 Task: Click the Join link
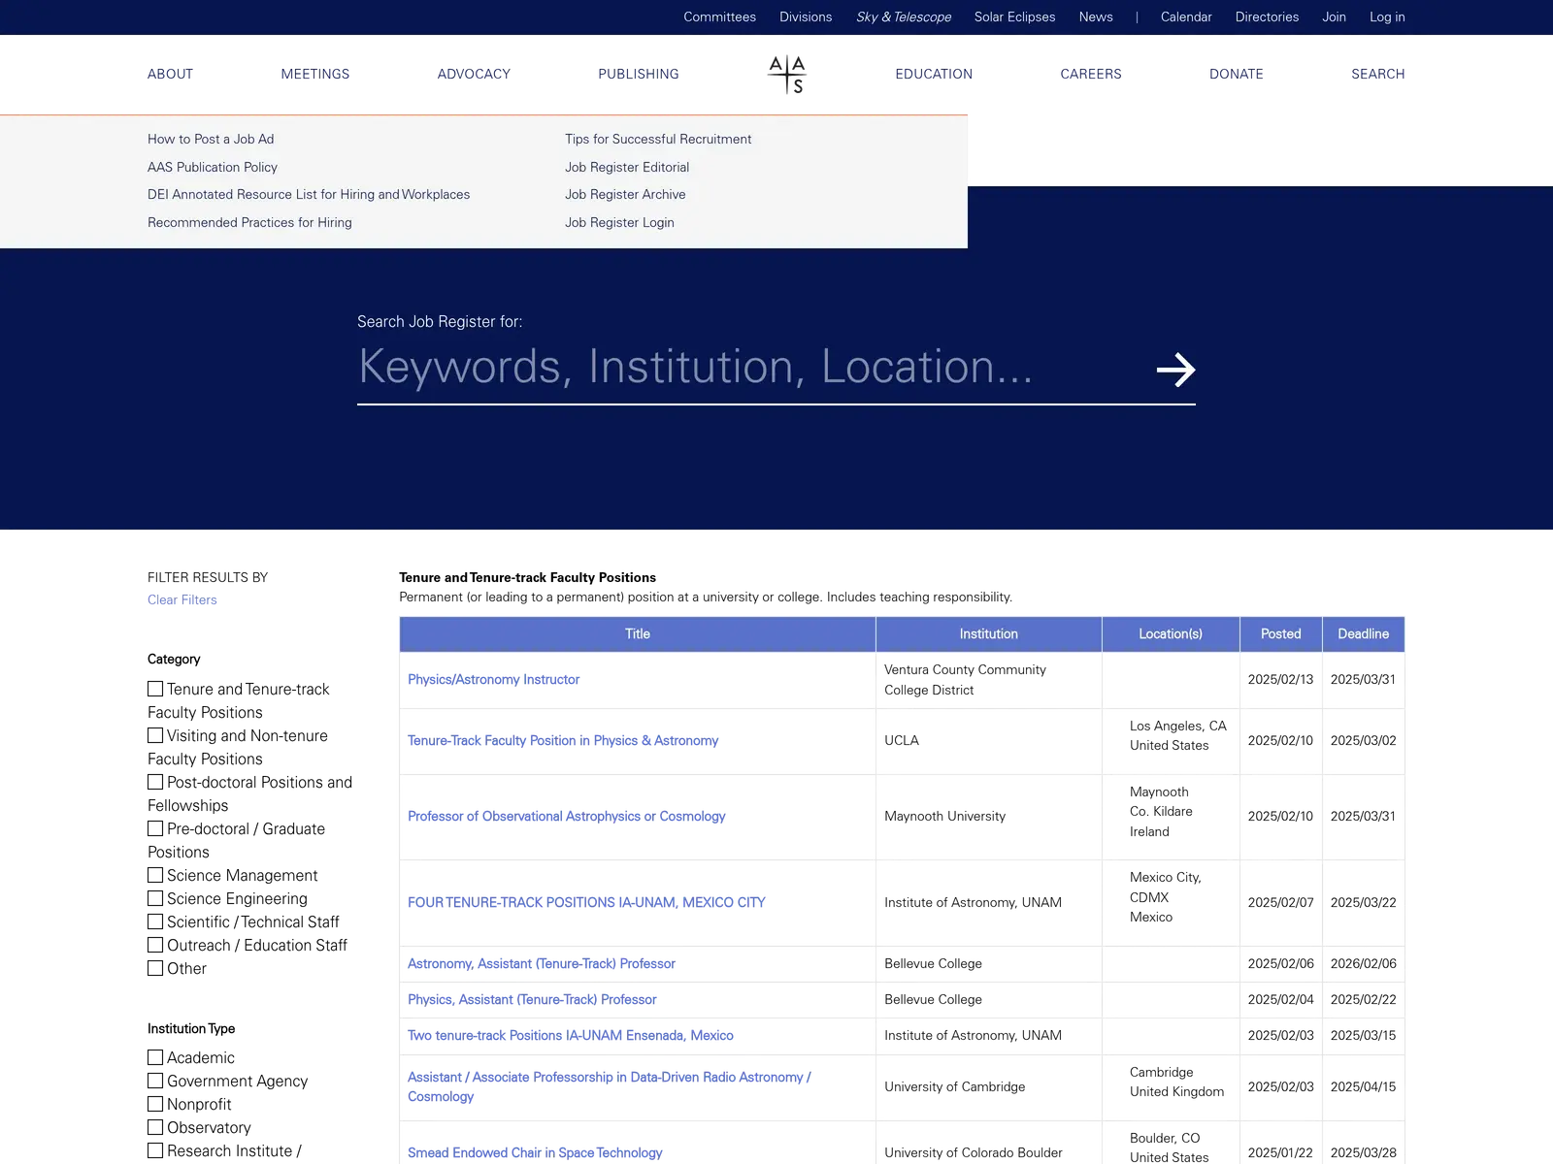[1334, 16]
